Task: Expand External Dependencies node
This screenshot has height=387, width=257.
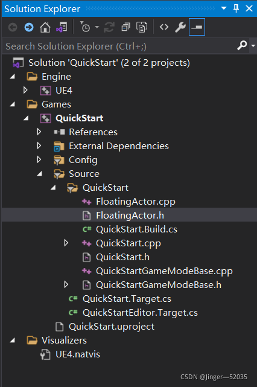Action: pyautogui.click(x=39, y=146)
